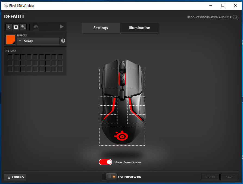Viewport: 243px width, 184px height.
Task: Expand the toolbar with the play arrow
Action: pyautogui.click(x=62, y=27)
